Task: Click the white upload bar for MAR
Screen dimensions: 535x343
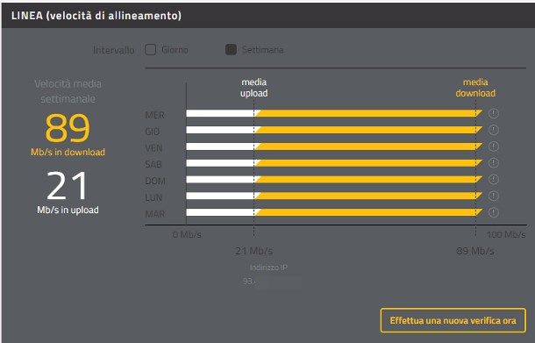Action: 220,212
